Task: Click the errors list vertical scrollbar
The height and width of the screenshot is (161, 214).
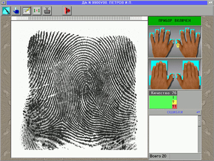Action: 199,134
